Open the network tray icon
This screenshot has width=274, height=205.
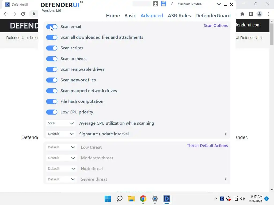(236, 199)
